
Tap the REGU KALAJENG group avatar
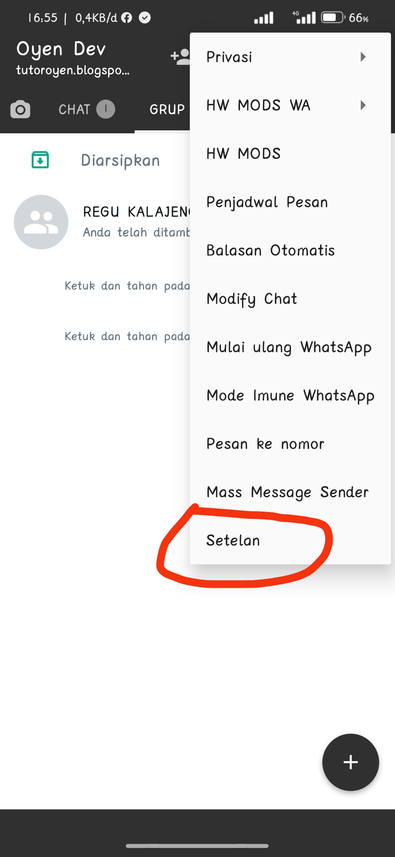(x=41, y=222)
